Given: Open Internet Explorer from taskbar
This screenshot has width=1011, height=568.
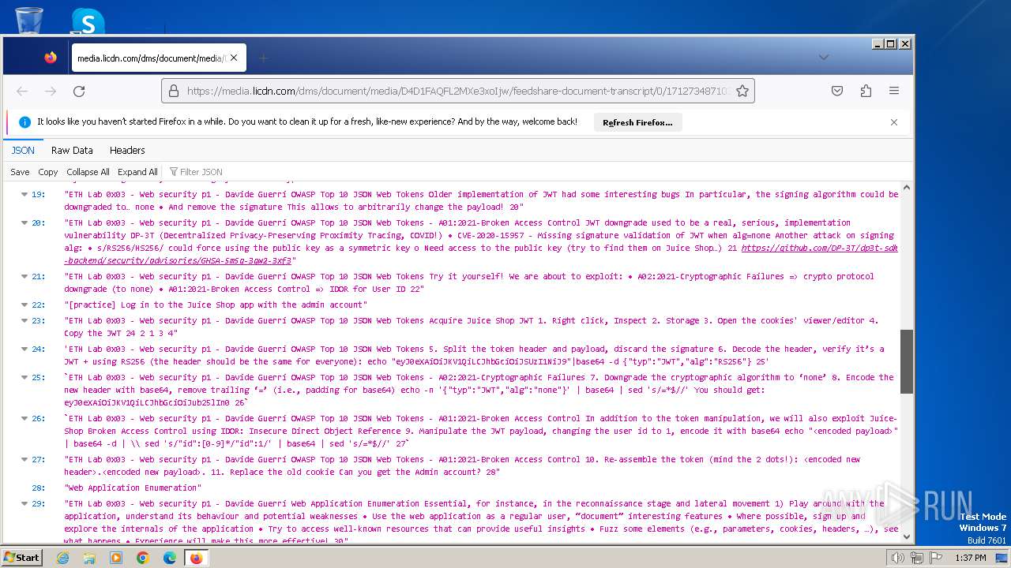Looking at the screenshot, I should [62, 558].
